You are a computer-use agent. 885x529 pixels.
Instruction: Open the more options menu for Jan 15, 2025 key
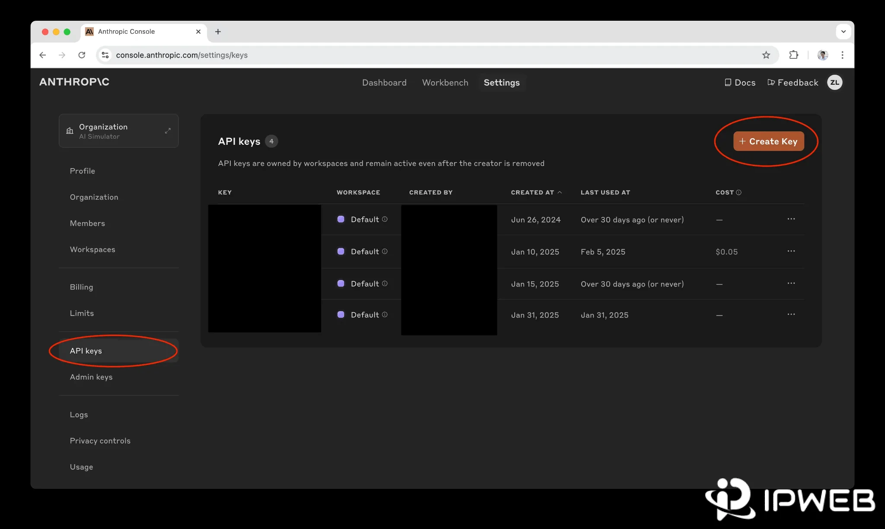coord(791,284)
